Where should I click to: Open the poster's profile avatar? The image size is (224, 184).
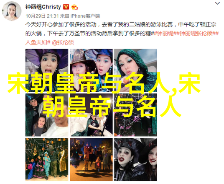(12, 11)
